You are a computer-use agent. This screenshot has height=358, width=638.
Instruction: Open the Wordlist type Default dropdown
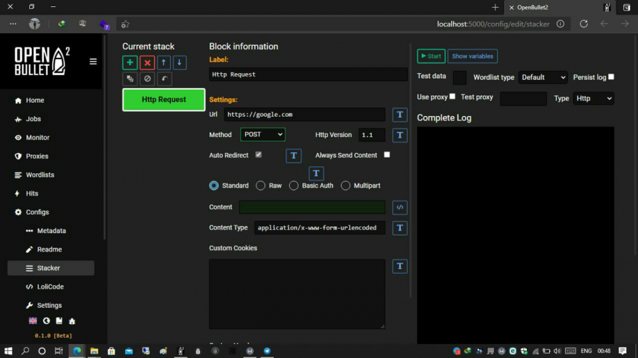(x=543, y=77)
